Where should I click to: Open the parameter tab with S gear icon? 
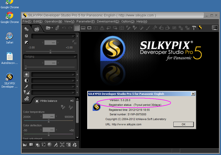(x=26, y=29)
